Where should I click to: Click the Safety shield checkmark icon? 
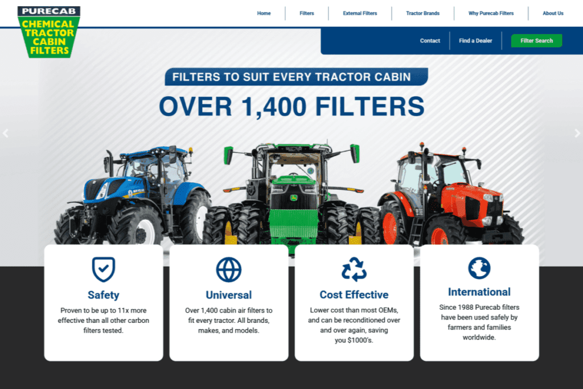click(104, 269)
